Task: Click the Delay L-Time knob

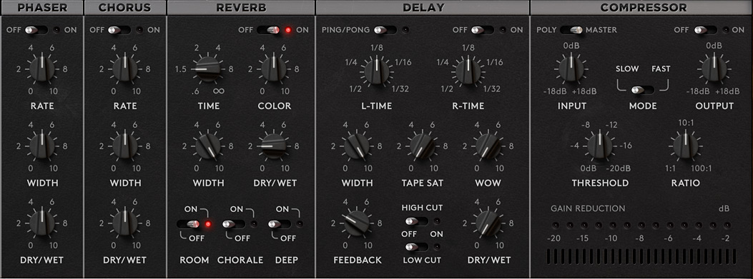Action: [377, 71]
